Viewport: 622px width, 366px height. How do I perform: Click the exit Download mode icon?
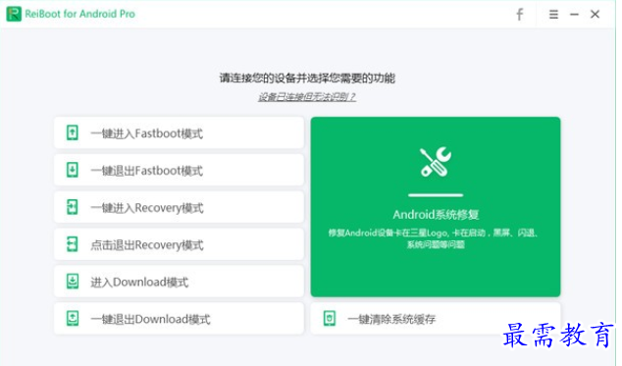(x=73, y=318)
